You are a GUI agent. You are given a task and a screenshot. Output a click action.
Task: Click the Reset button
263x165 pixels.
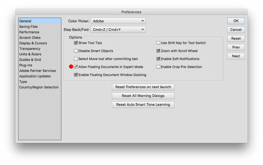(x=236, y=39)
